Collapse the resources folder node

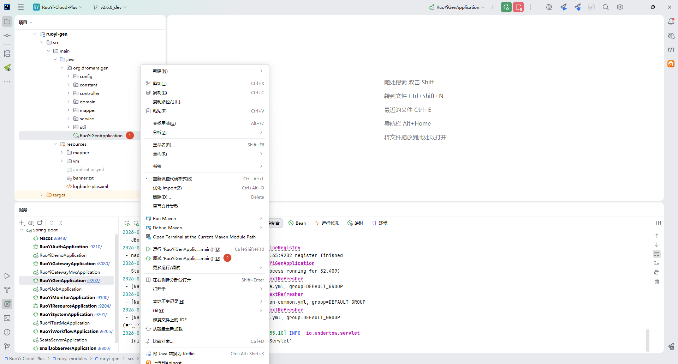[x=55, y=144]
